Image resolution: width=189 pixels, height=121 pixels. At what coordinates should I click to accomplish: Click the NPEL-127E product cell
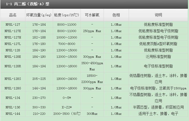coord(13,31)
